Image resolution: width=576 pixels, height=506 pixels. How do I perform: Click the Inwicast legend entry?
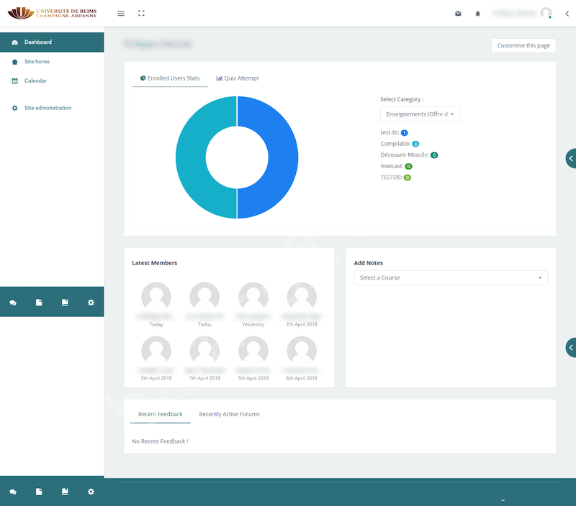pyautogui.click(x=397, y=166)
